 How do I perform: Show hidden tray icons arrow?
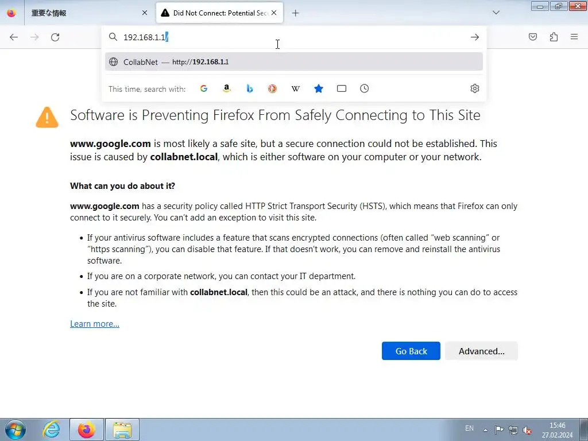point(485,430)
